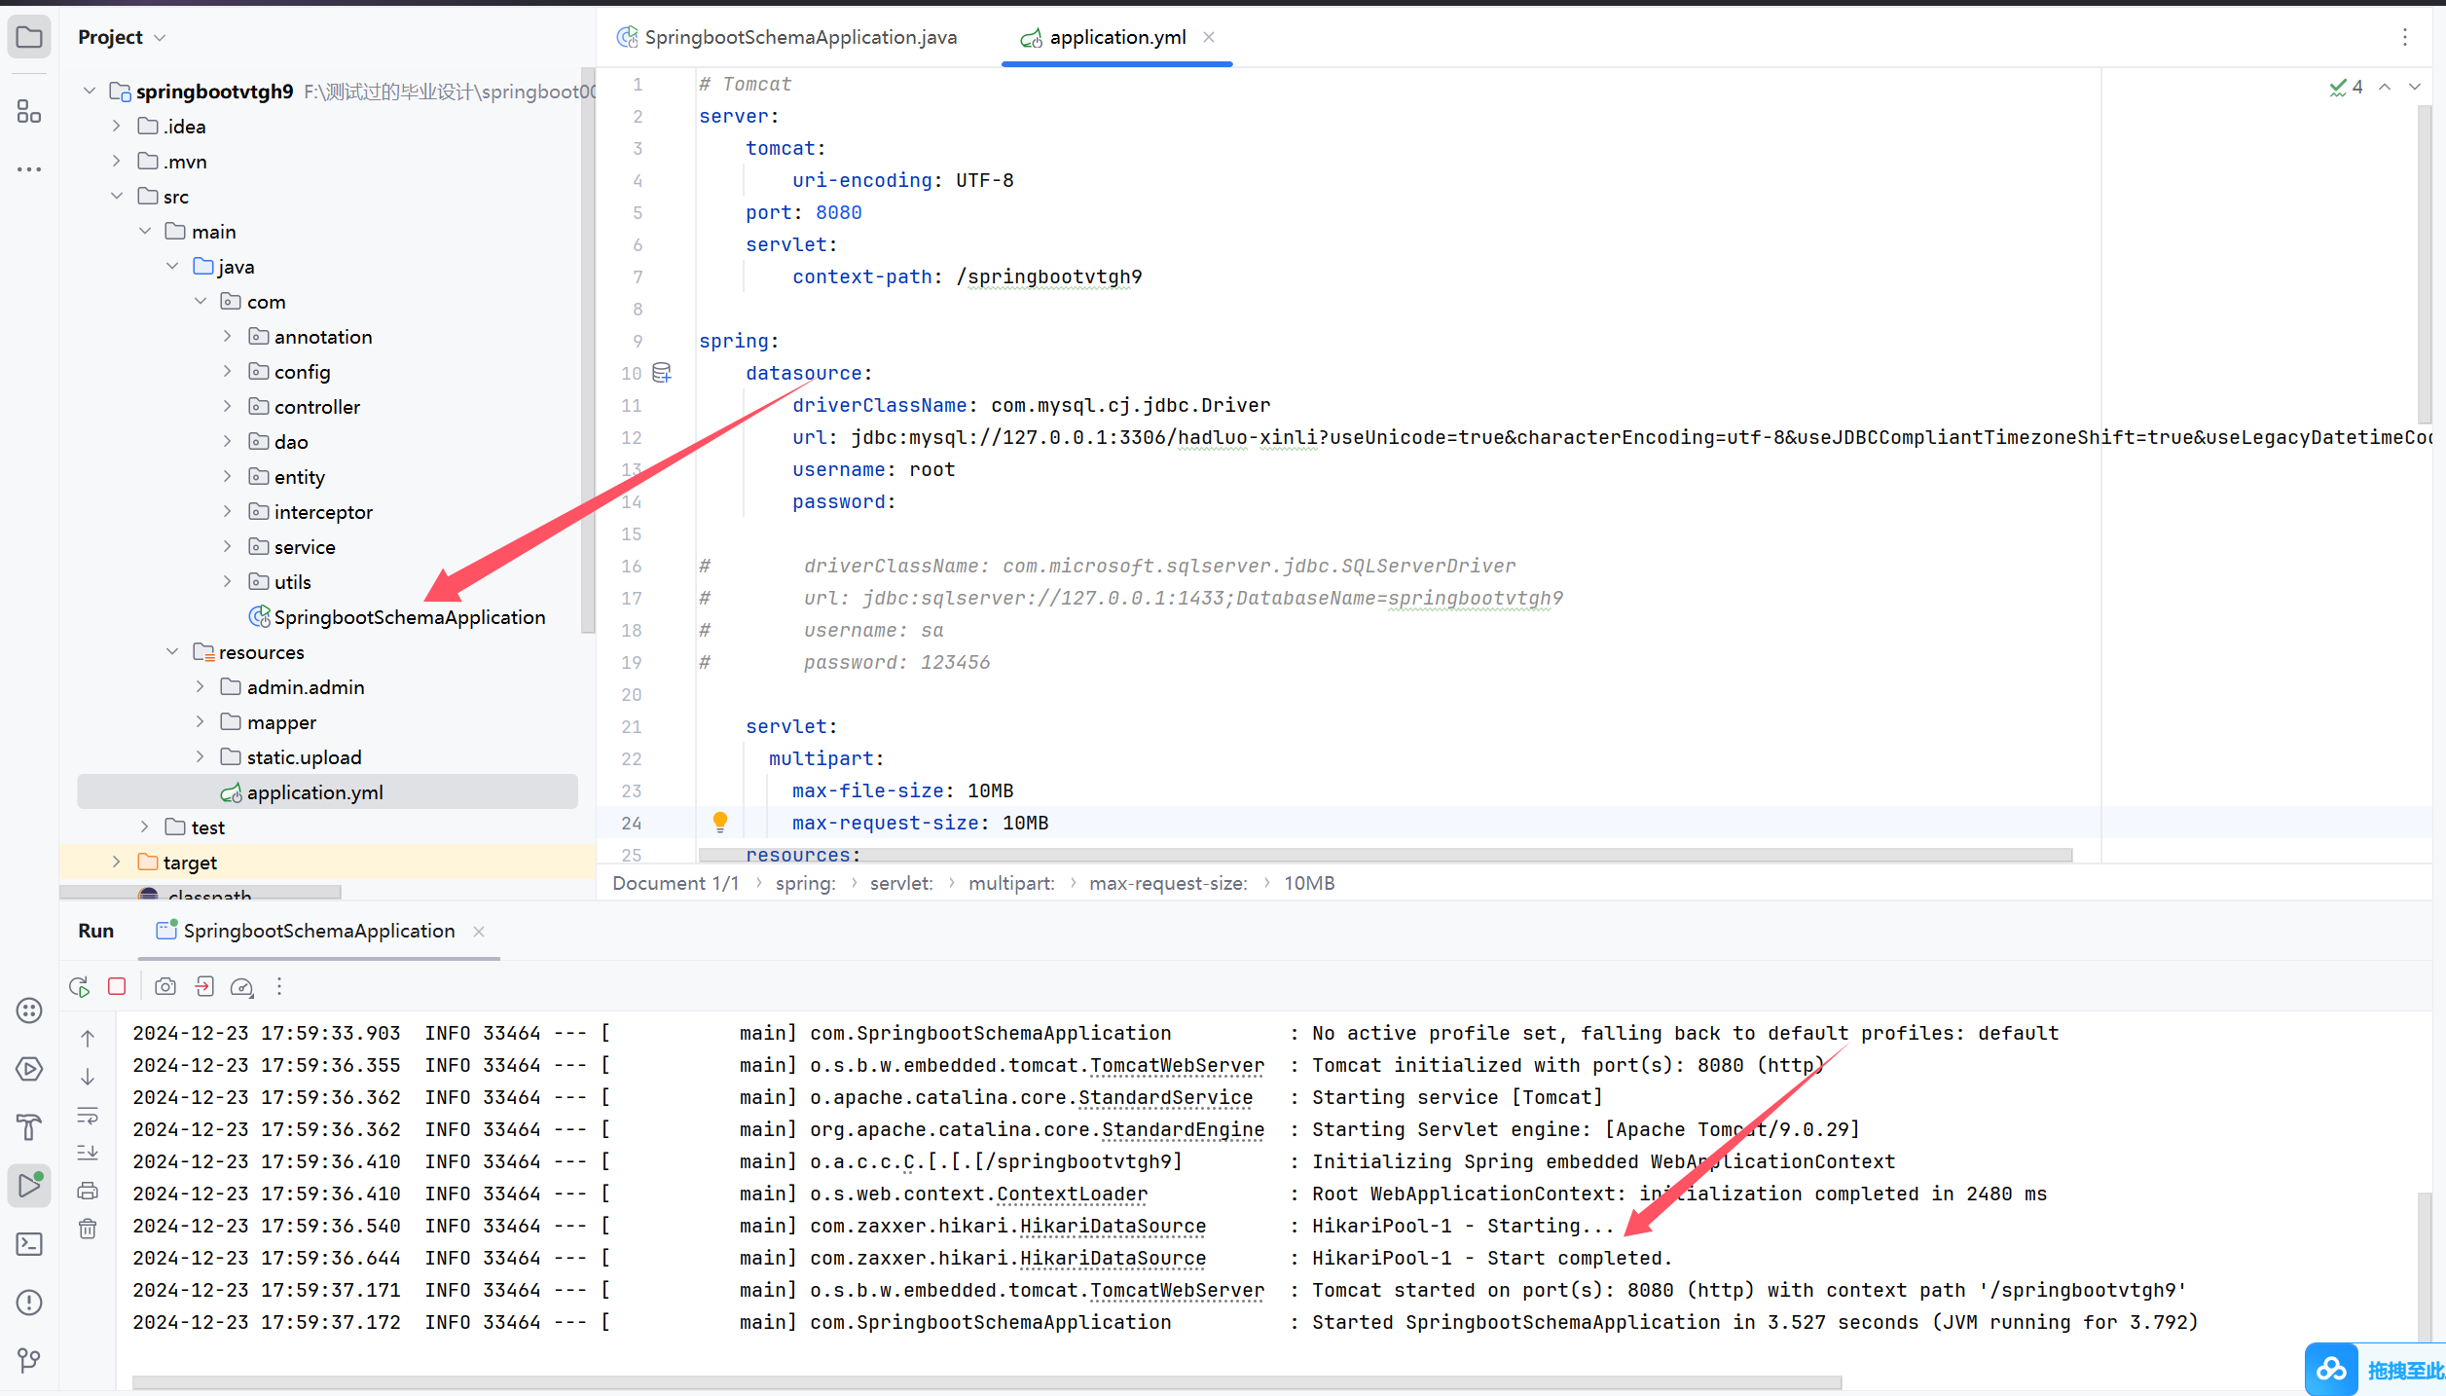This screenshot has height=1396, width=2446.
Task: Rerun SpringbootSchemaApplication from the Run toolbar
Action: 79,986
